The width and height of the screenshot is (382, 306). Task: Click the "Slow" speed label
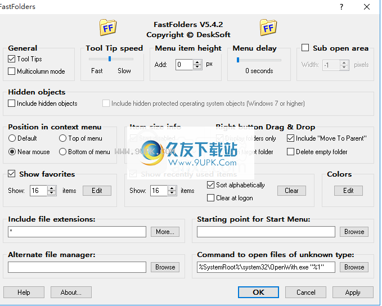point(124,71)
